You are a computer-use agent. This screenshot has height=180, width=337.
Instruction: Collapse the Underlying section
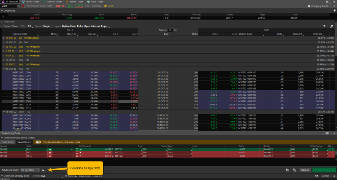click(x=2, y=11)
